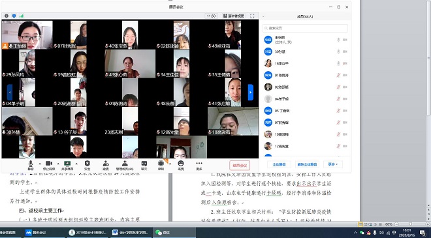Open the manage members (44) panel

point(125,165)
